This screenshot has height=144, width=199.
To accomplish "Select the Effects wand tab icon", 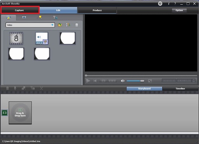I will pyautogui.click(x=40, y=17).
